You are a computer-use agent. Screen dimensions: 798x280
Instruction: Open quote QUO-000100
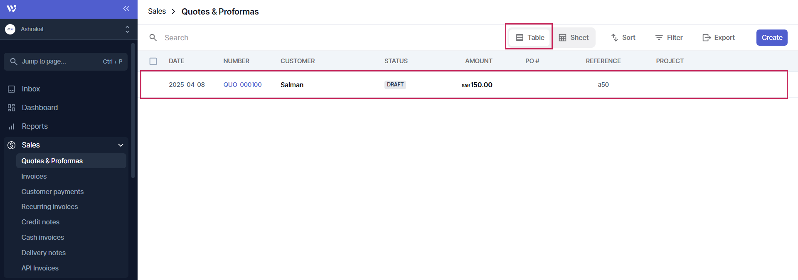(242, 85)
